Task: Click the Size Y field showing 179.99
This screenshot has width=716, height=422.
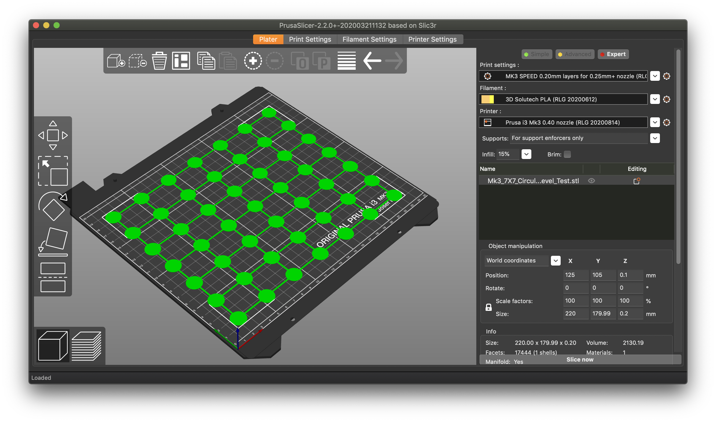Action: [x=603, y=313]
